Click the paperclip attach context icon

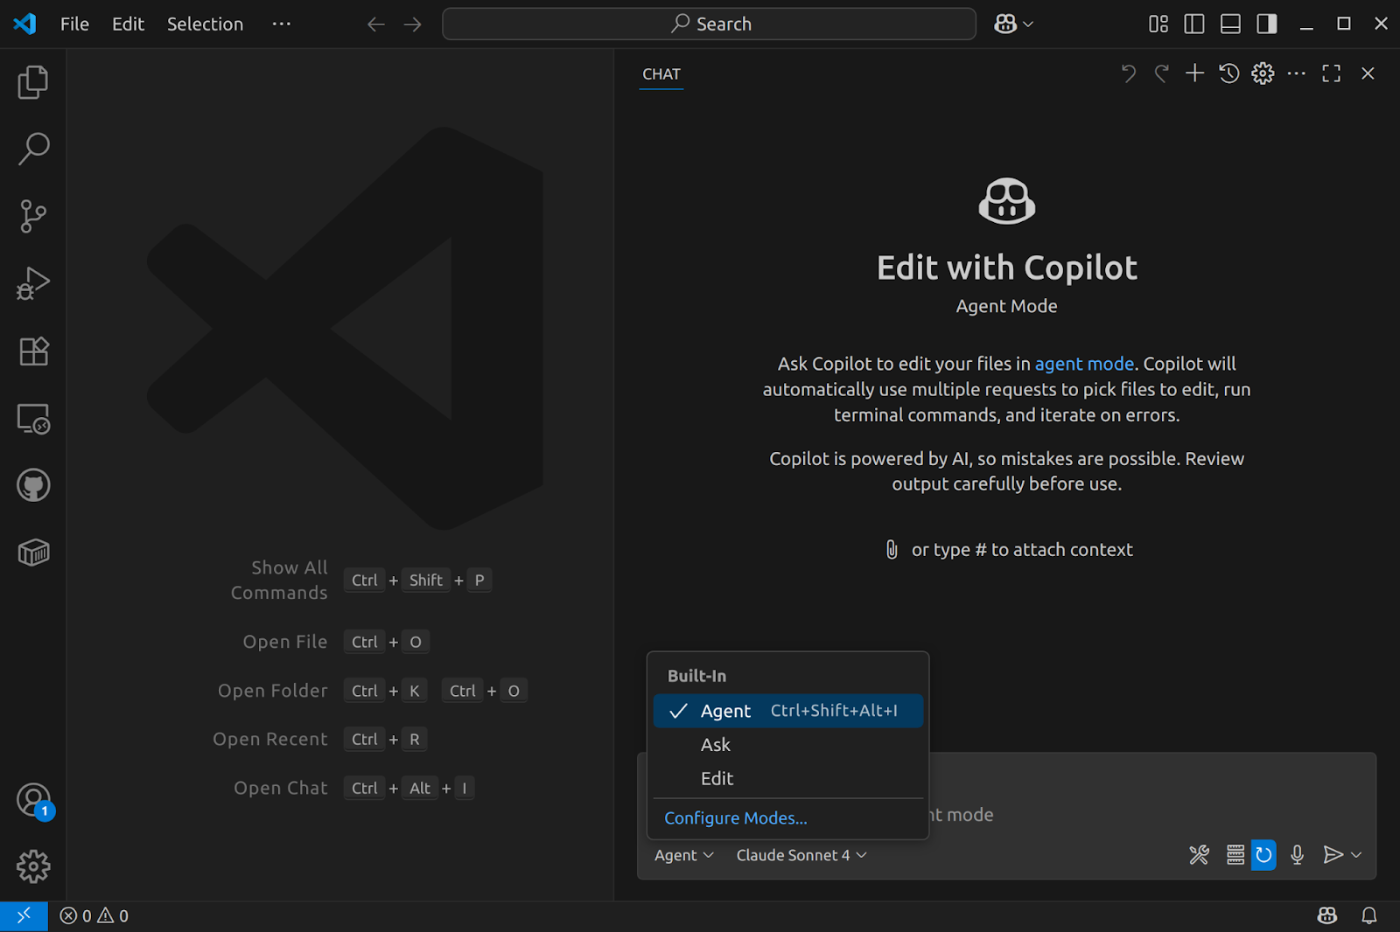(x=892, y=549)
